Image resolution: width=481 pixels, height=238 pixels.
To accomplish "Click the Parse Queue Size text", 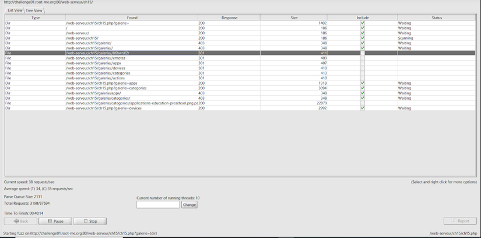I will [x=23, y=197].
